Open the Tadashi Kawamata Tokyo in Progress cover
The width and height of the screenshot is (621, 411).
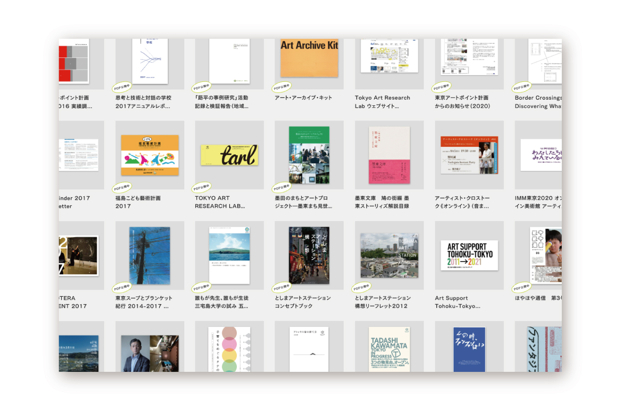coord(389,349)
